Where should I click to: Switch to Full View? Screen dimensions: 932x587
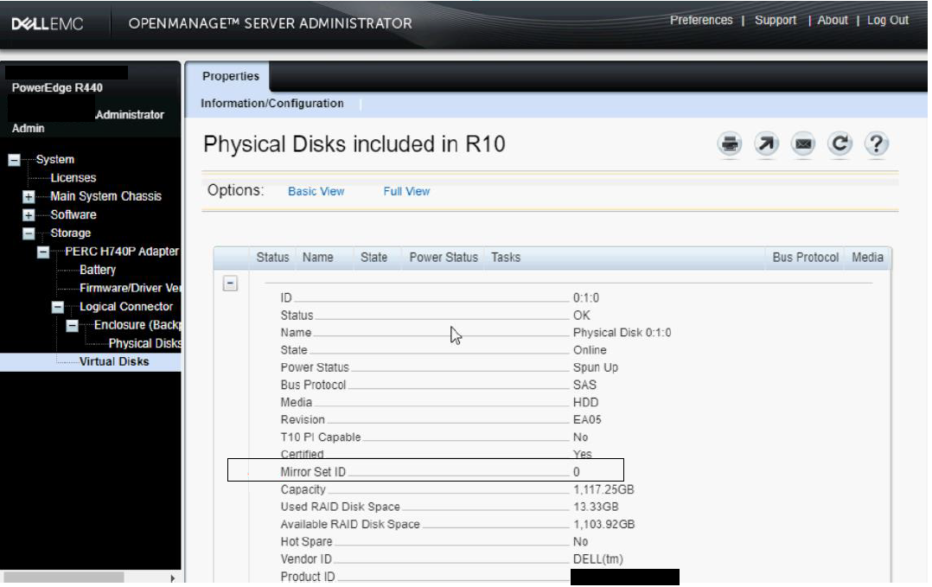[x=405, y=191]
